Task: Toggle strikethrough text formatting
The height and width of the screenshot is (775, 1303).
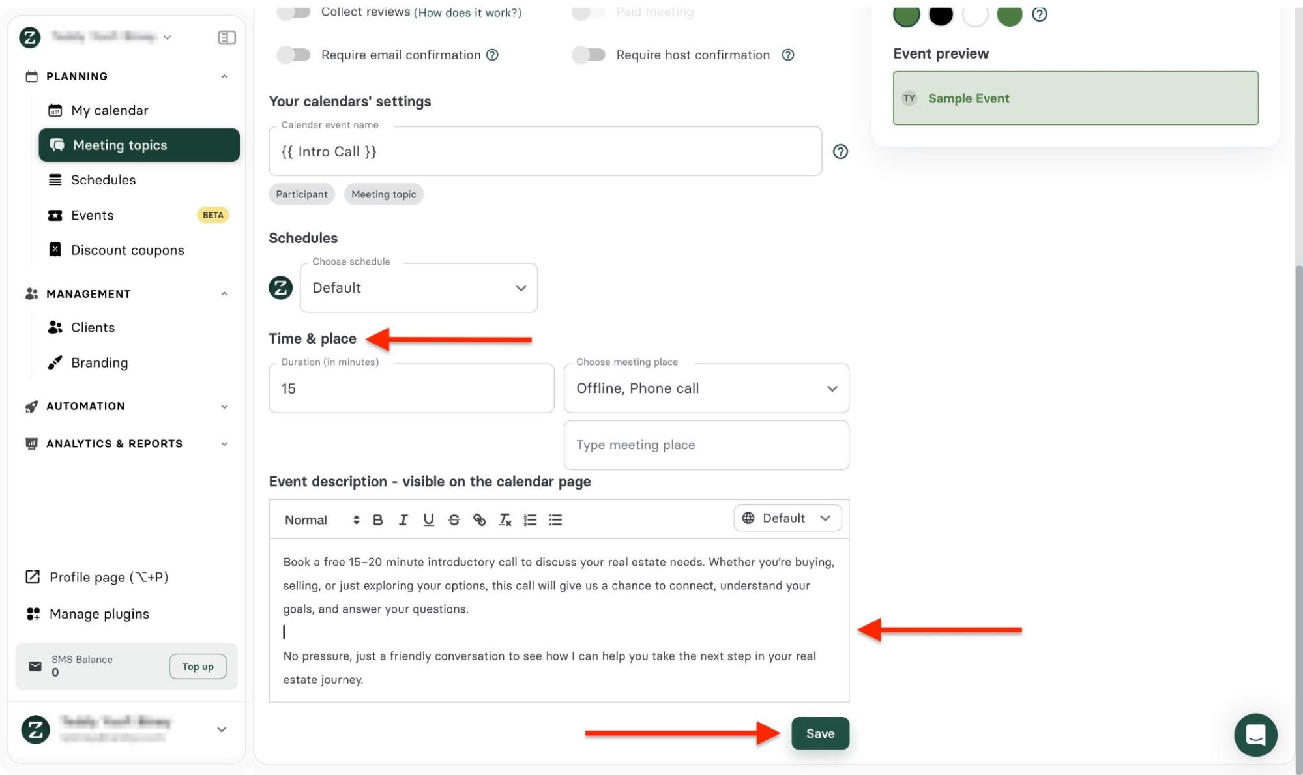Action: tap(454, 519)
